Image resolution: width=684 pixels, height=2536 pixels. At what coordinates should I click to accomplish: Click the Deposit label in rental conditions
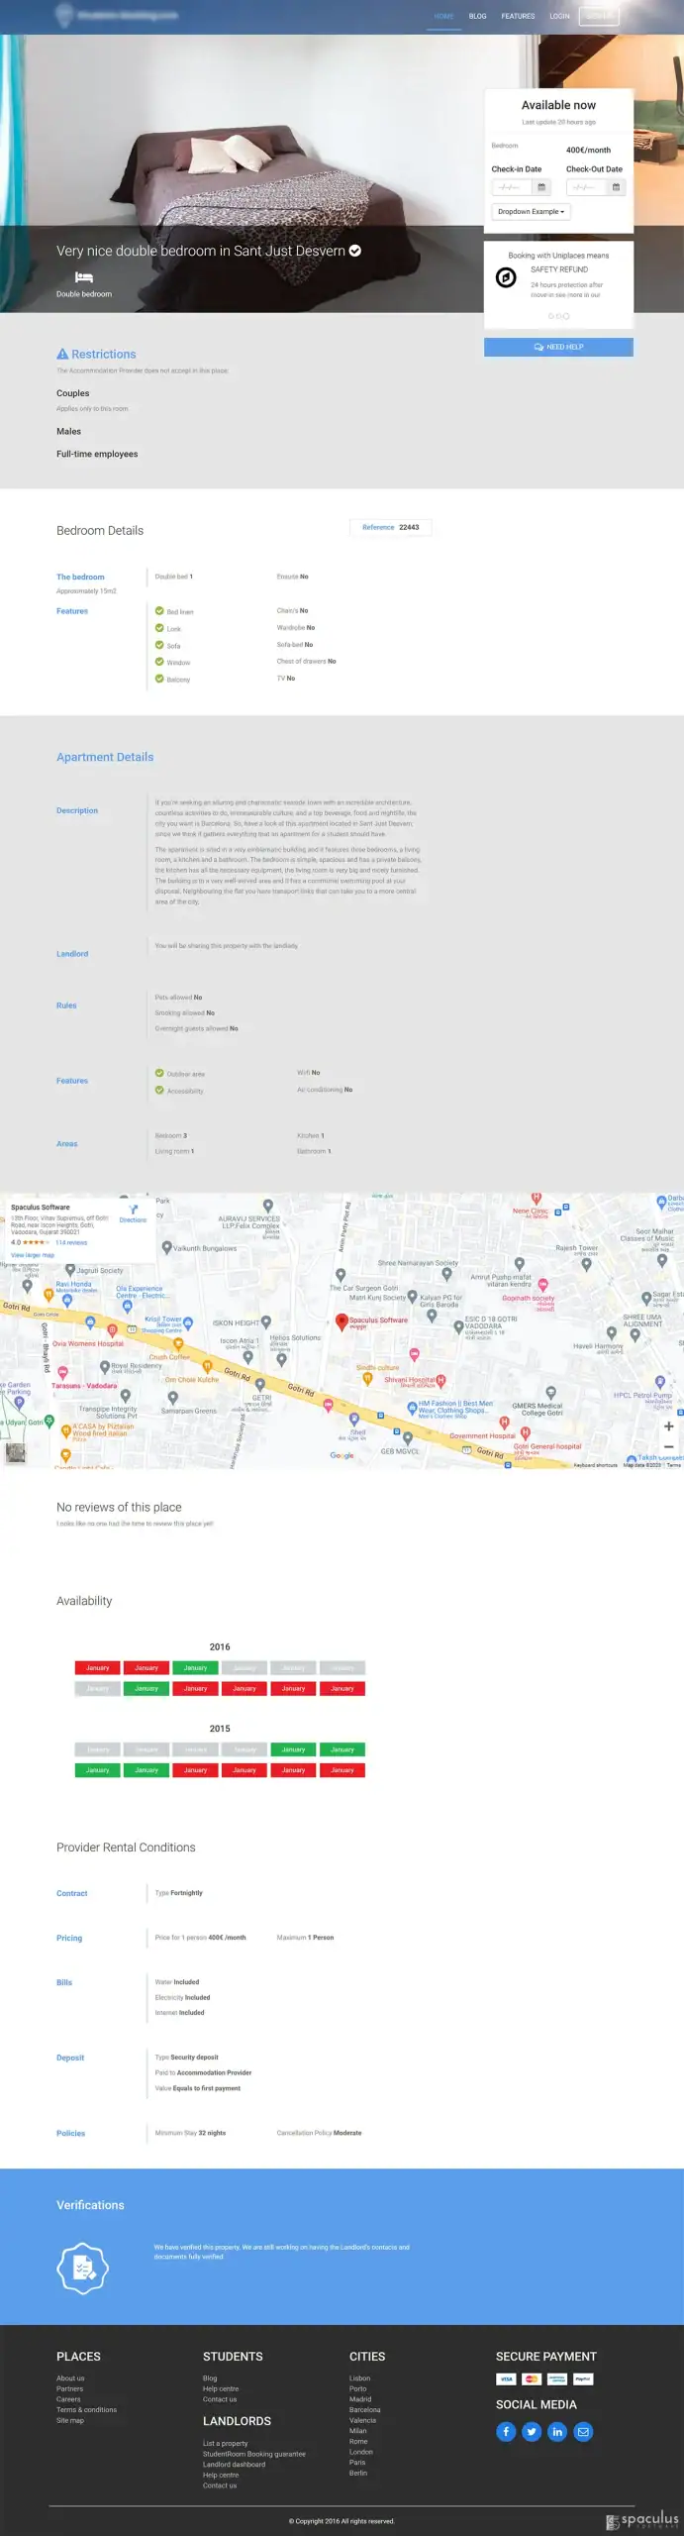pos(70,2058)
